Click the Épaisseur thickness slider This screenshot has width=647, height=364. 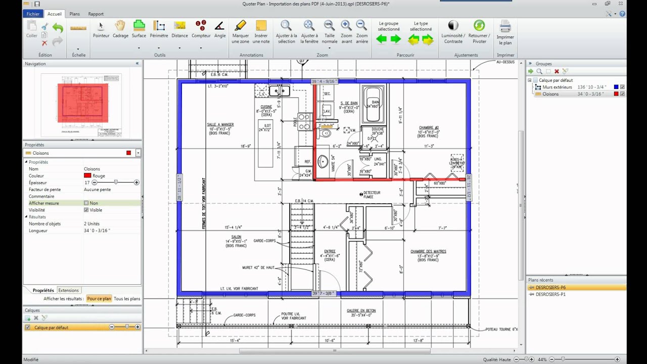tap(115, 183)
